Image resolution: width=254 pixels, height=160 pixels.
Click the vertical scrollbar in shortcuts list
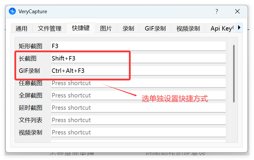(234, 73)
